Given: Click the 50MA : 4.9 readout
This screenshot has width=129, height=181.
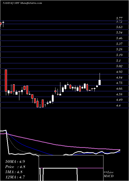Looking at the screenshot, I should 15,162.
